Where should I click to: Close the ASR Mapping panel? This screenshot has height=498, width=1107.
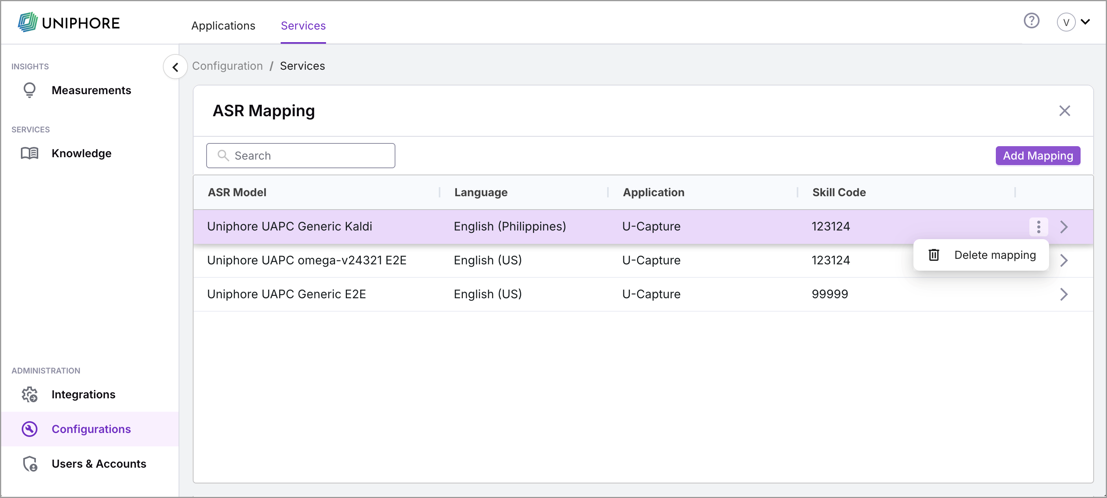point(1064,111)
